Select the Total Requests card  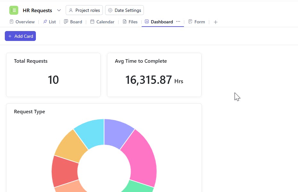point(53,75)
